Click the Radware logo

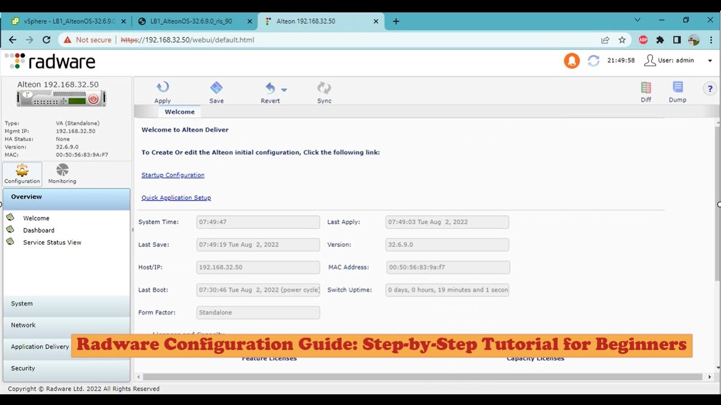coord(50,61)
